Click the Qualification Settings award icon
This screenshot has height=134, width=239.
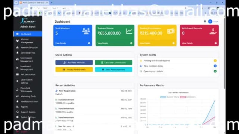point(17,81)
